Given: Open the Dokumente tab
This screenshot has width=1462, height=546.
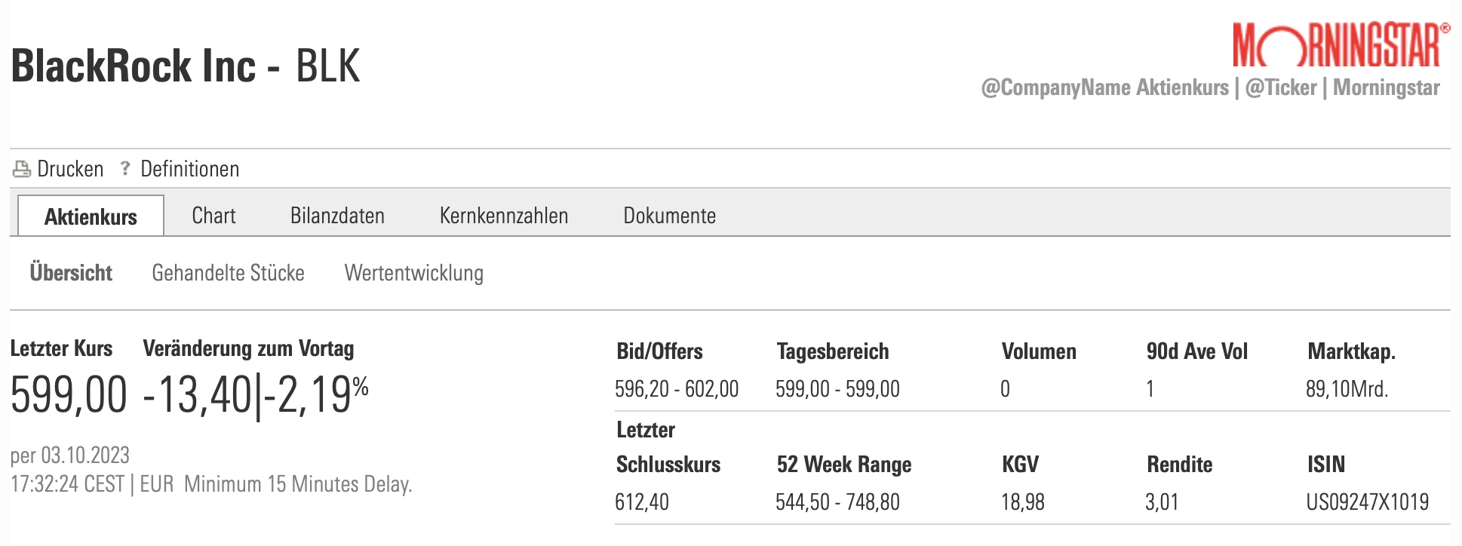Looking at the screenshot, I should [x=669, y=216].
